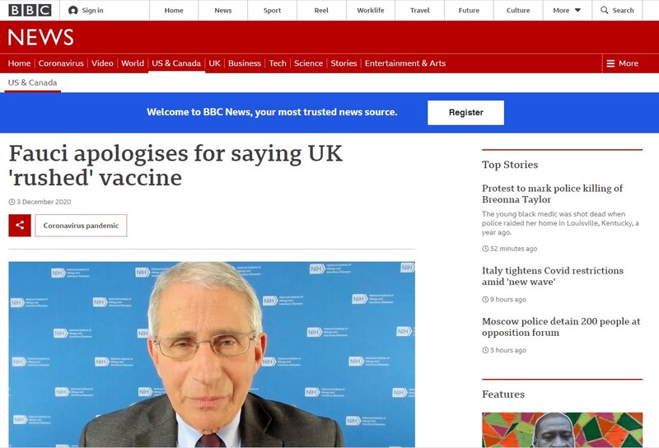Click the Register button

coord(465,113)
